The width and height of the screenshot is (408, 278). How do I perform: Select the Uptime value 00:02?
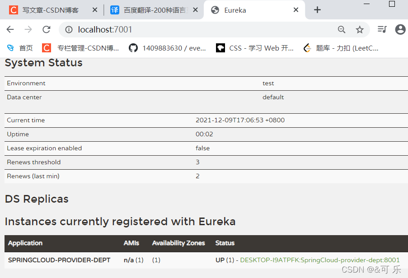click(204, 134)
